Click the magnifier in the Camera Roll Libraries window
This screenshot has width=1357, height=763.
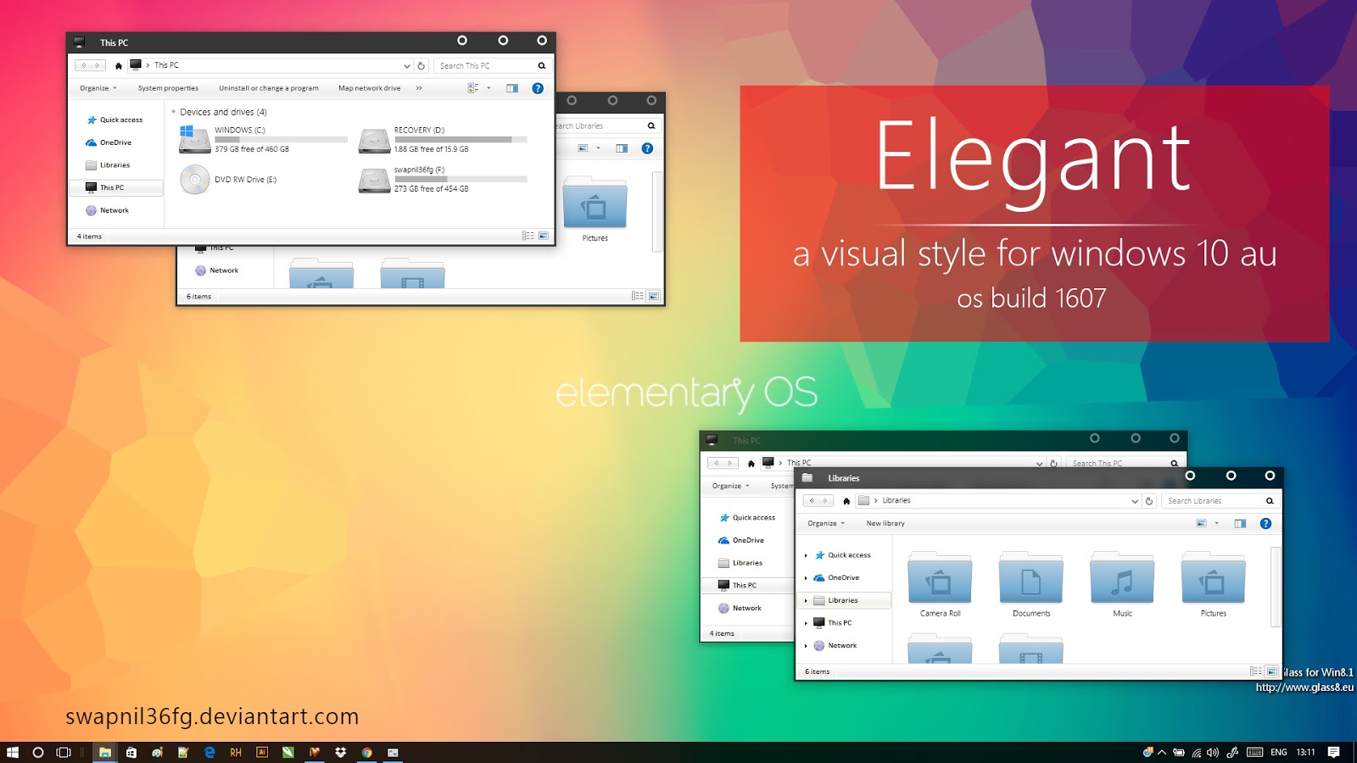(1270, 501)
